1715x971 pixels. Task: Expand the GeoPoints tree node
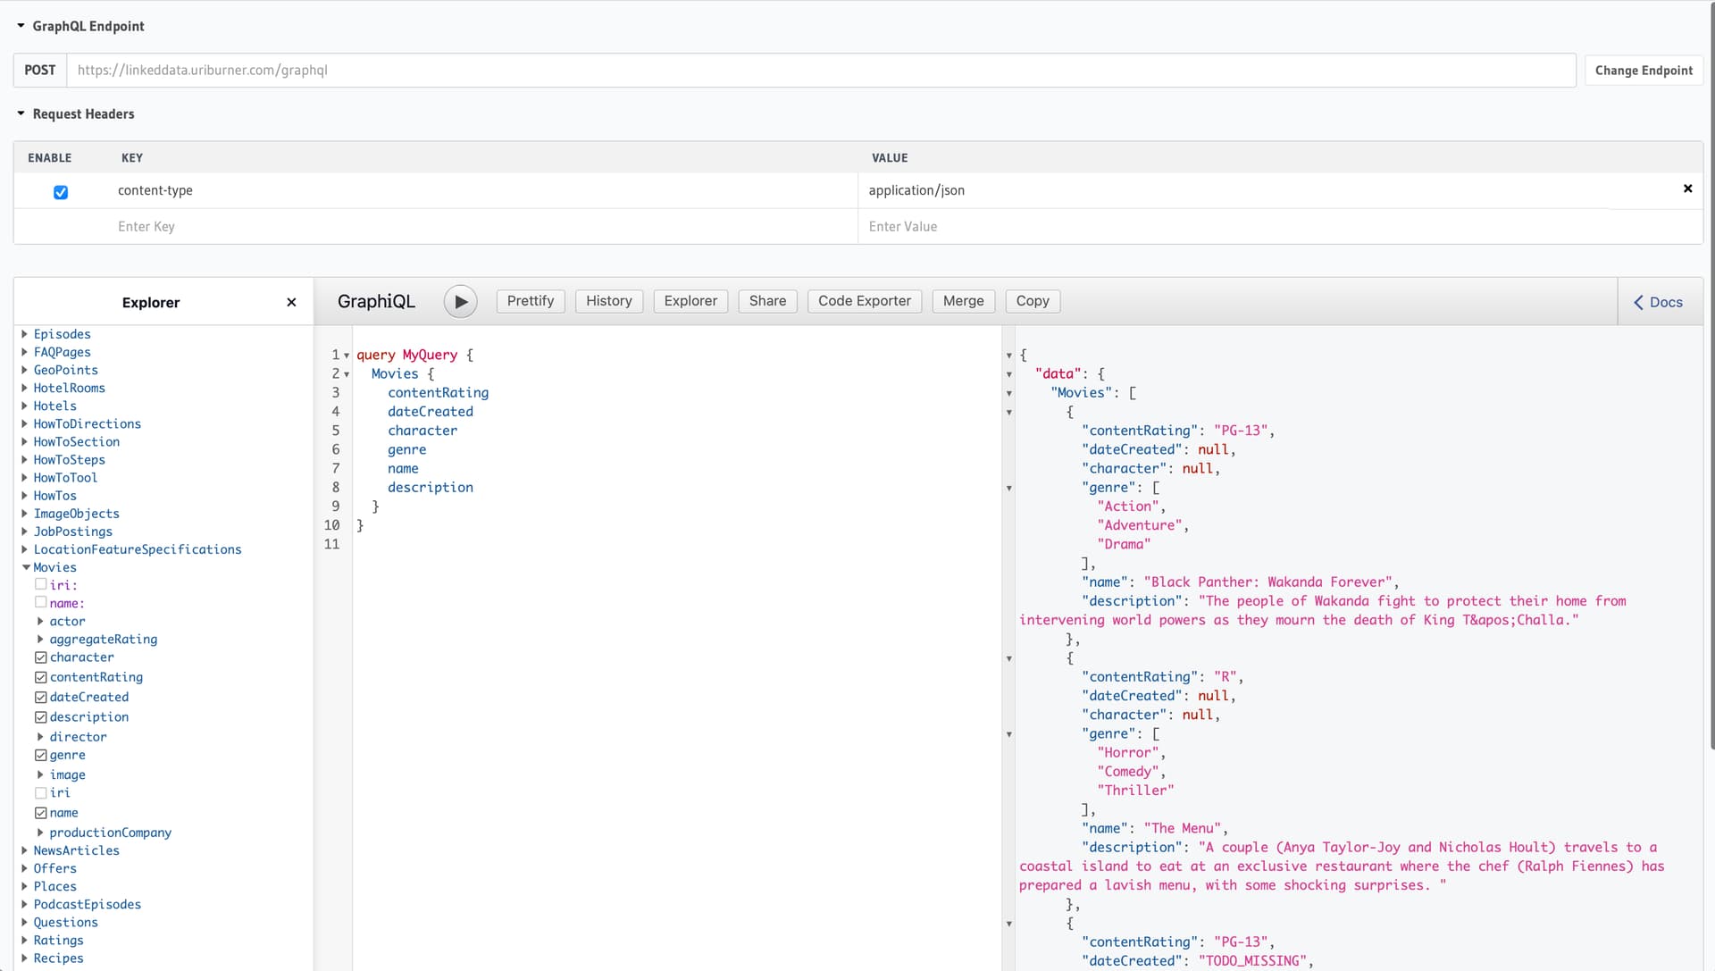click(x=24, y=370)
